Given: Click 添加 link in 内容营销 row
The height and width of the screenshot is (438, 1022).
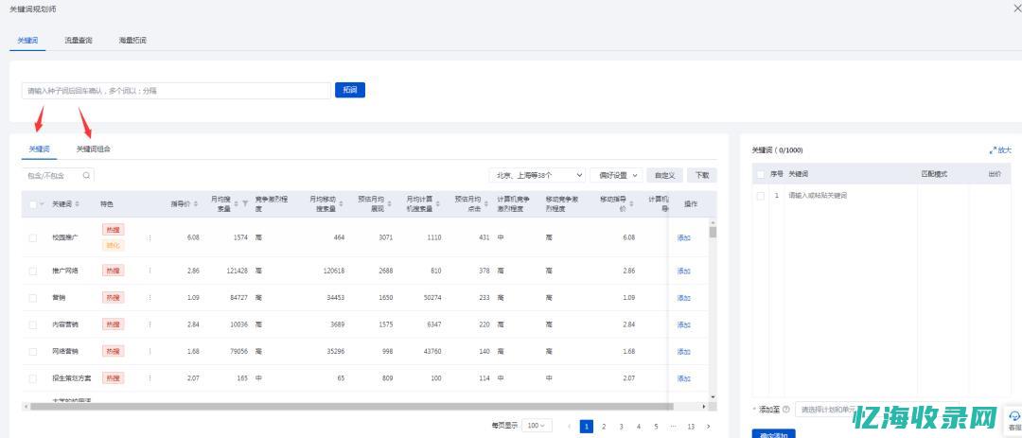Looking at the screenshot, I should pos(684,324).
